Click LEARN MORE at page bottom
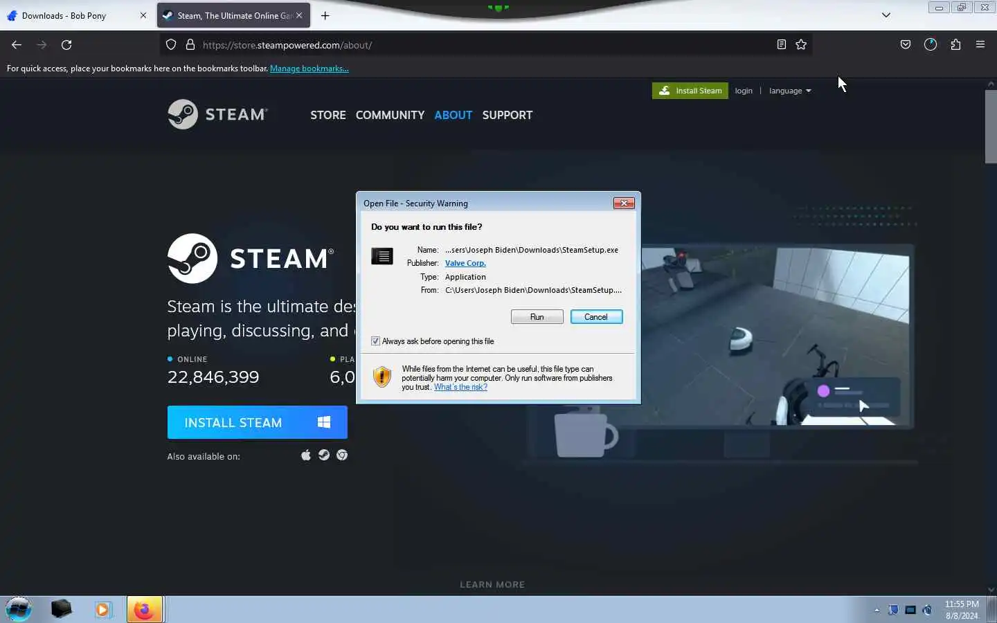Viewport: 997px width, 623px height. (x=492, y=584)
